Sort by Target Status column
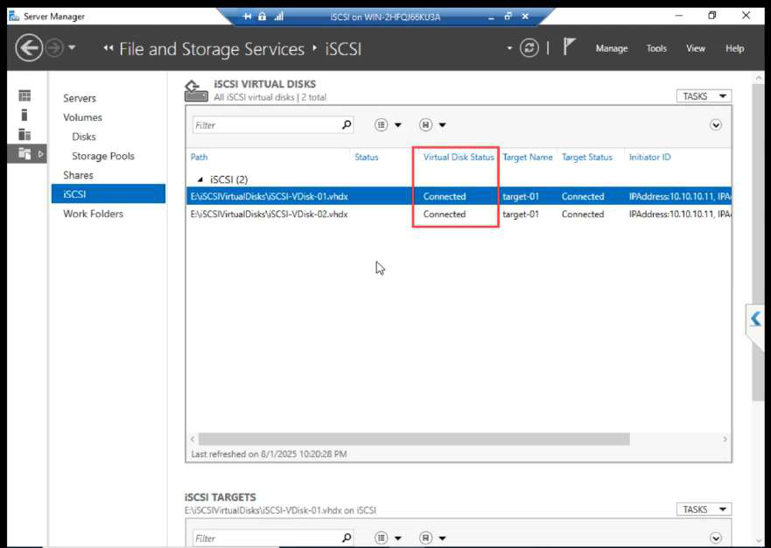The image size is (771, 548). pyautogui.click(x=586, y=157)
